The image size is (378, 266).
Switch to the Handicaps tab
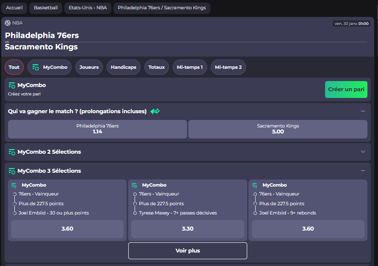point(123,67)
